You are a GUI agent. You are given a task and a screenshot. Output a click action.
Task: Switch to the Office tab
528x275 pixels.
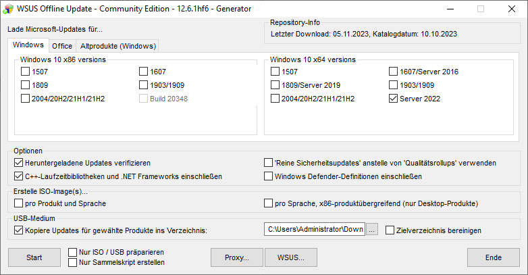(x=62, y=46)
